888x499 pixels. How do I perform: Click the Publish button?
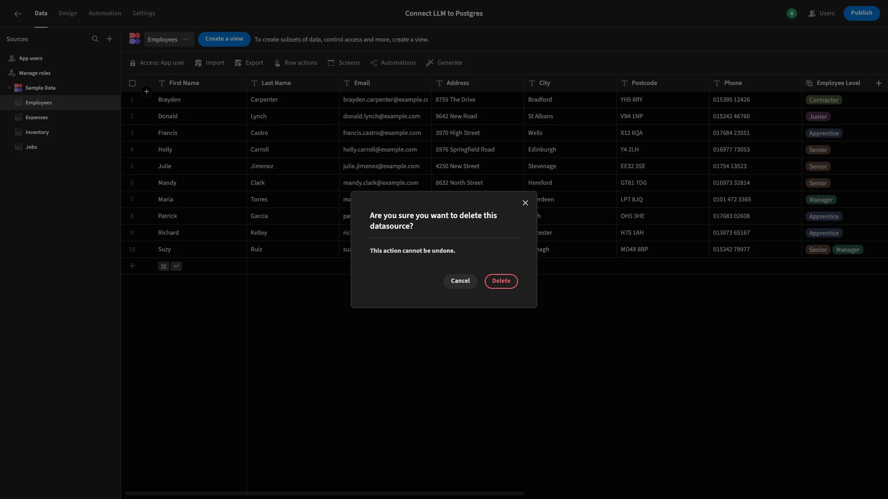(x=862, y=13)
